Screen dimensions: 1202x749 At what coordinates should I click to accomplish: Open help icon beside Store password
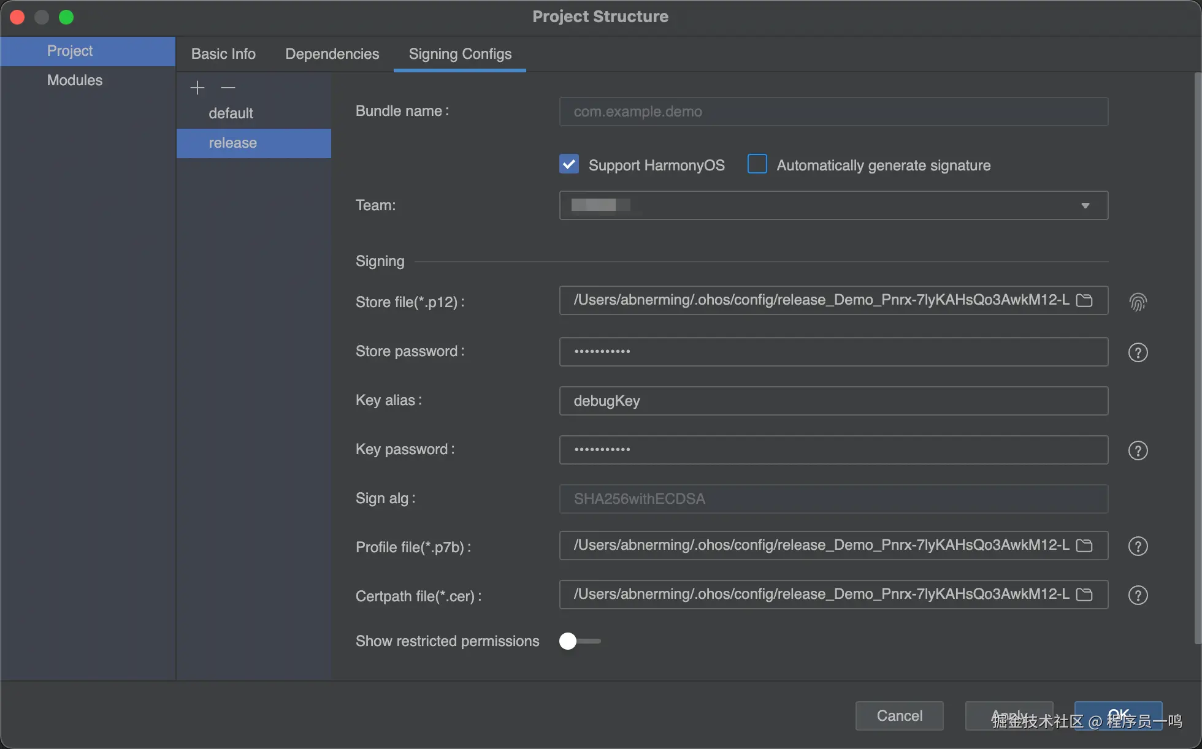click(1138, 352)
